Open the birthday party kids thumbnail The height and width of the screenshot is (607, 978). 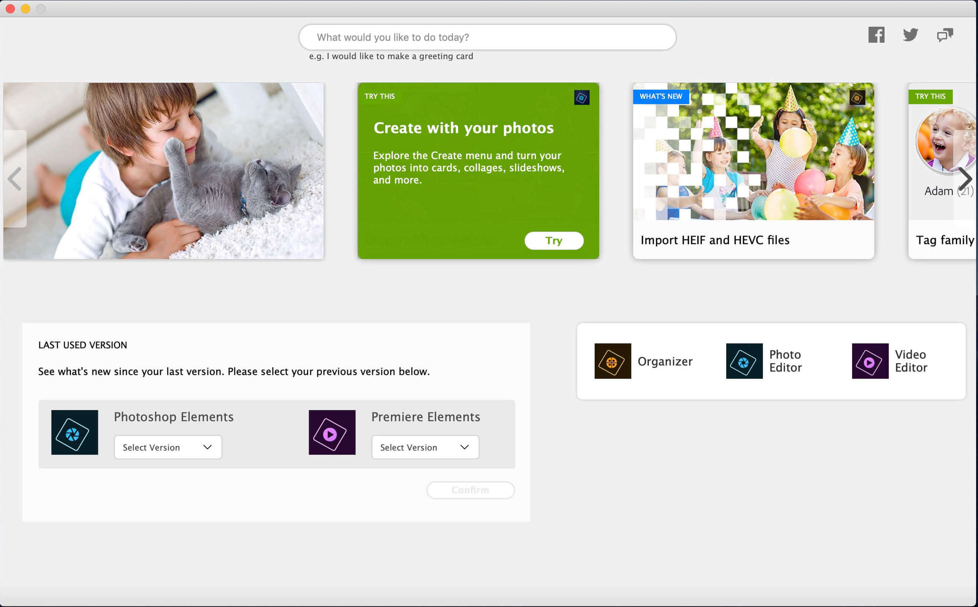[x=753, y=151]
